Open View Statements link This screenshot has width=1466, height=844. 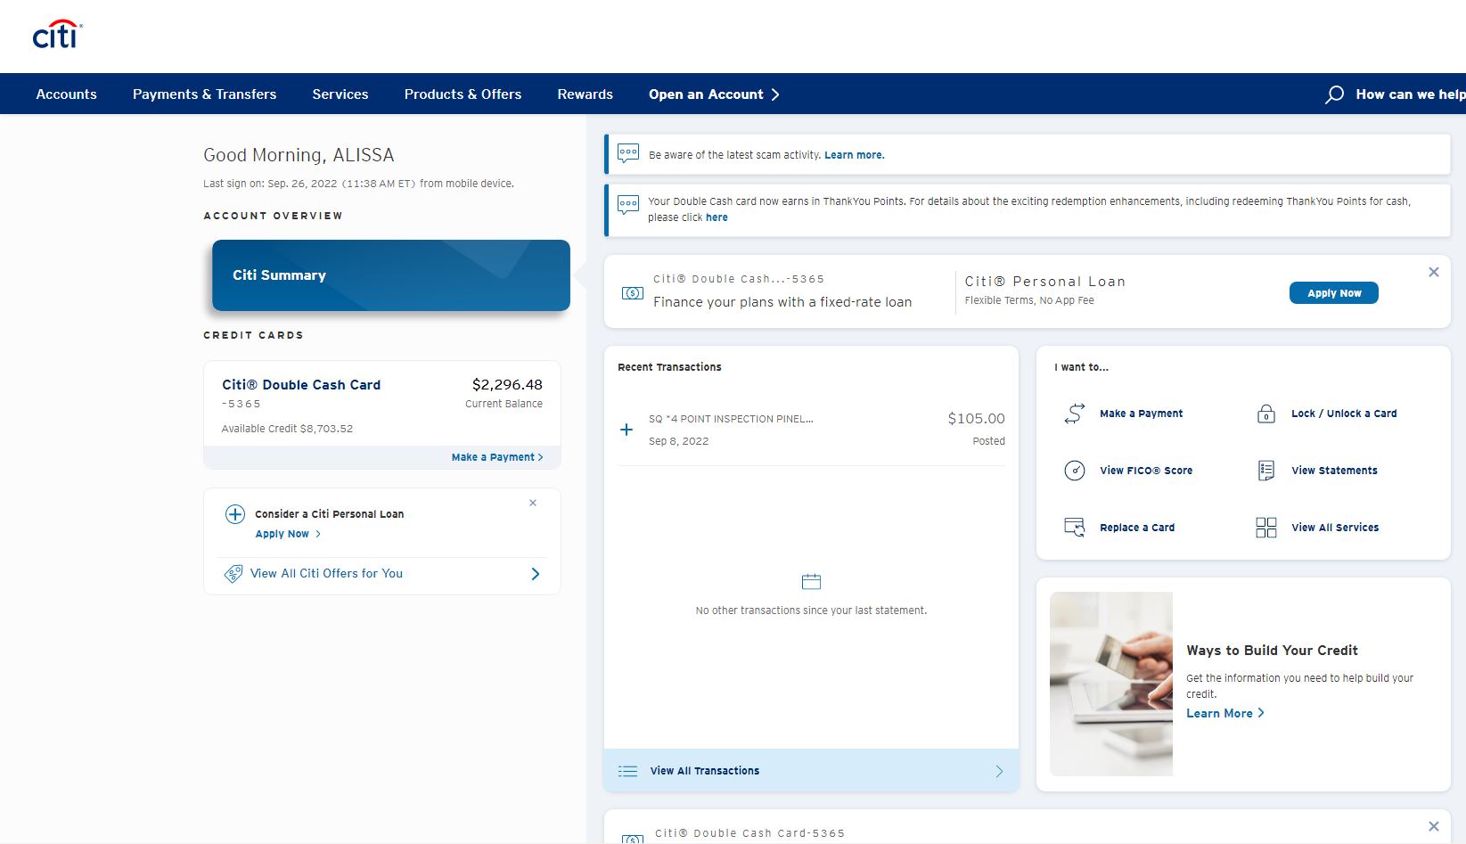[x=1334, y=471]
